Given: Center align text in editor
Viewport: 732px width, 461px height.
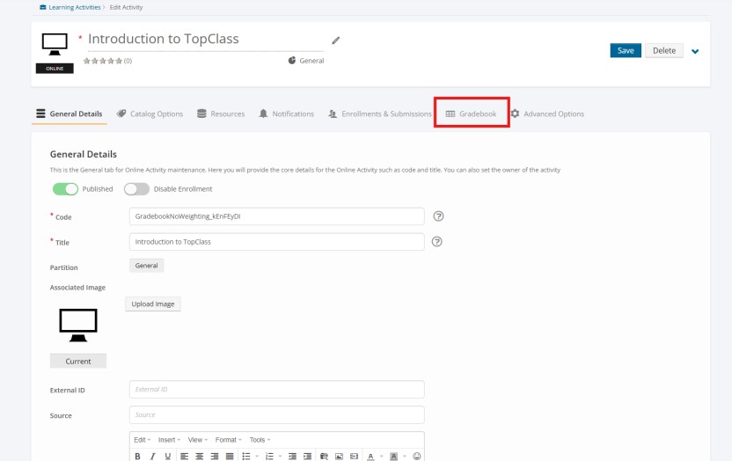Looking at the screenshot, I should point(200,456).
